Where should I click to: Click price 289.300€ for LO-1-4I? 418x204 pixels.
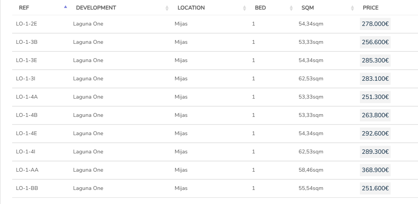tap(375, 152)
